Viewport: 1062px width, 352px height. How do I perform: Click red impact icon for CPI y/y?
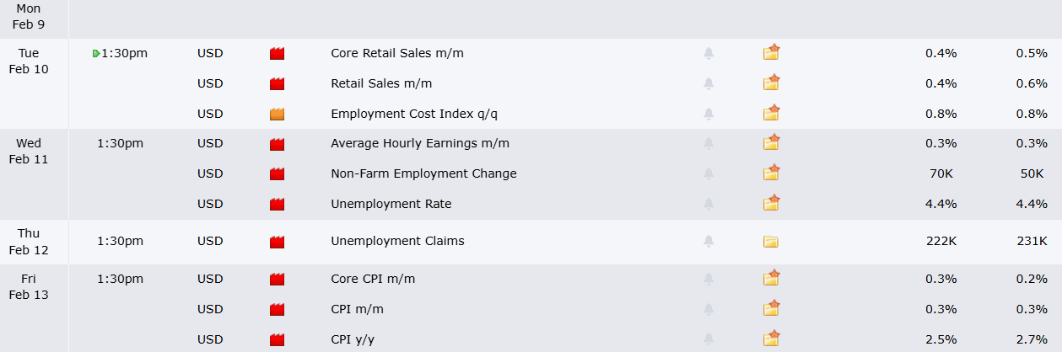[x=277, y=340]
